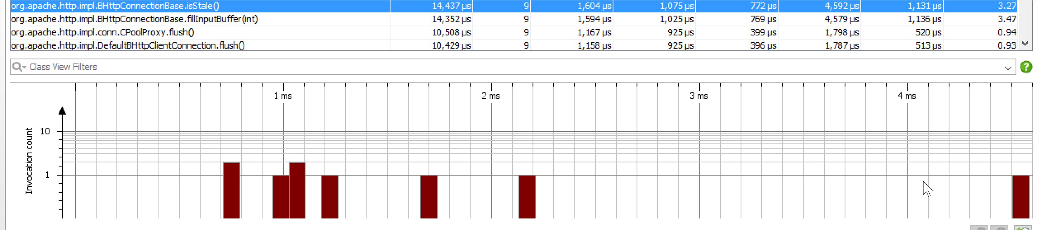The height and width of the screenshot is (230, 1037).
Task: Click the tall bar just after 1 ms
Action: [x=297, y=190]
